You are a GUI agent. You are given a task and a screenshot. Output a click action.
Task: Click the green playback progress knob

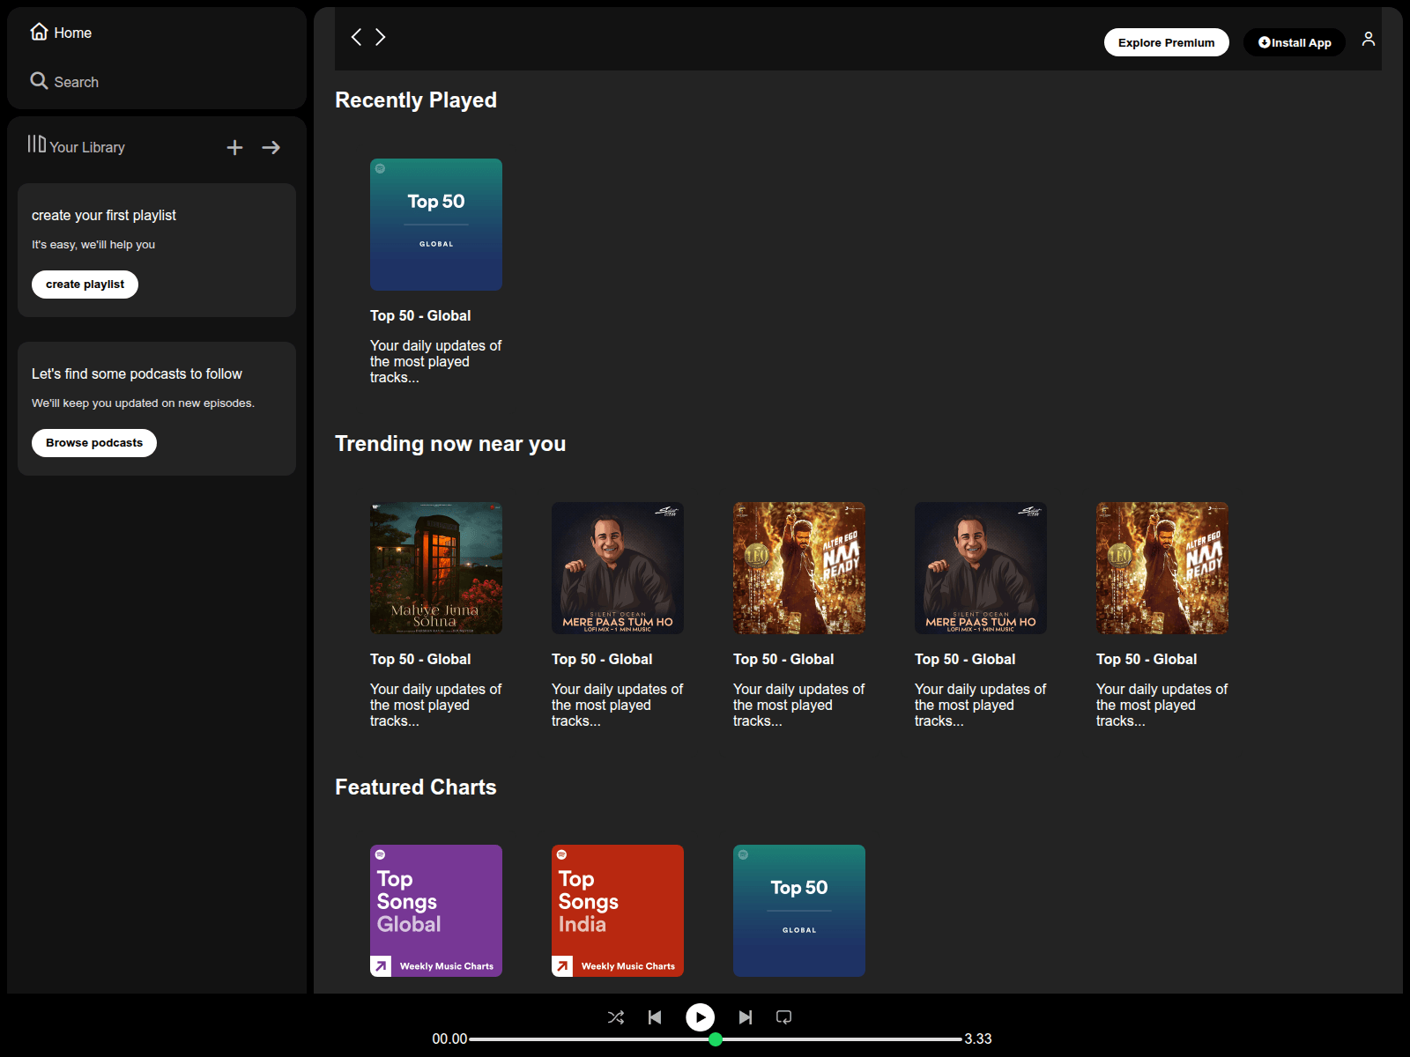(x=716, y=1039)
